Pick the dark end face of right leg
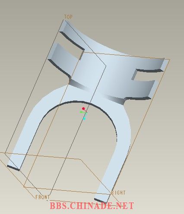Screen dimensions: 184x214 point(100,200)
